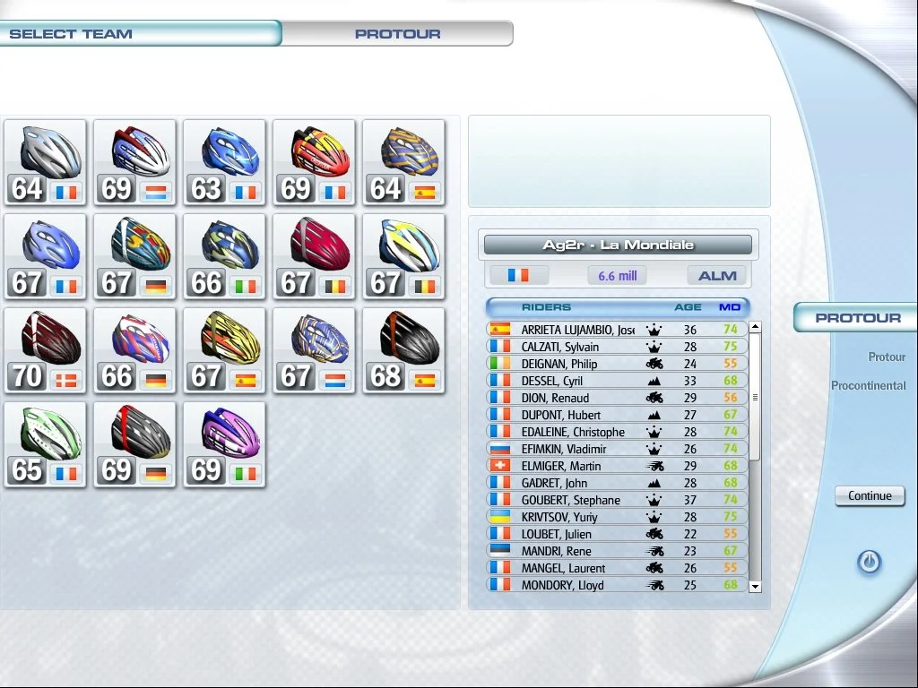Image resolution: width=918 pixels, height=688 pixels.
Task: Click the crown icon beside ARRIETA LUJAMBIO
Action: 654,329
